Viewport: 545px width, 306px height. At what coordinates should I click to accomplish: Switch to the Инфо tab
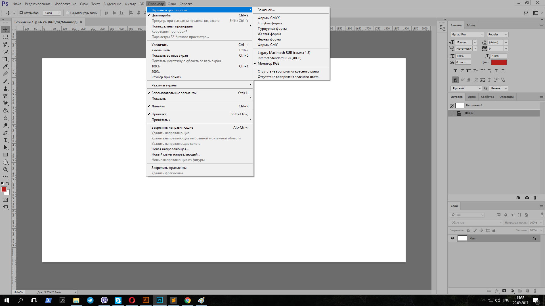point(471,97)
